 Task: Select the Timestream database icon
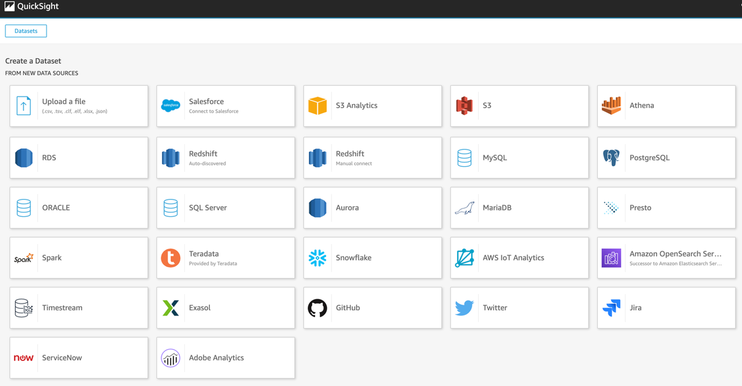click(x=24, y=308)
